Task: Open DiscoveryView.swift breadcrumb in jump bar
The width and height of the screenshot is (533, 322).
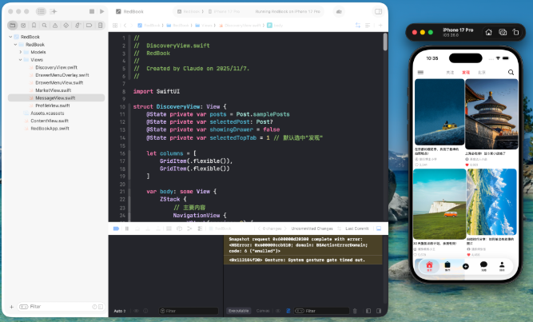Action: (x=240, y=26)
